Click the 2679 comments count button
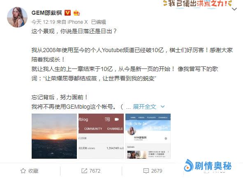This screenshot has height=178, width=243. coord(153,171)
